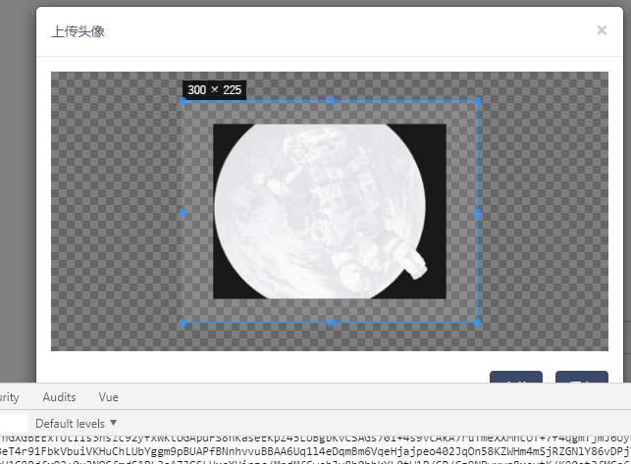
Task: Select the middle-left crop handle
Action: (183, 213)
